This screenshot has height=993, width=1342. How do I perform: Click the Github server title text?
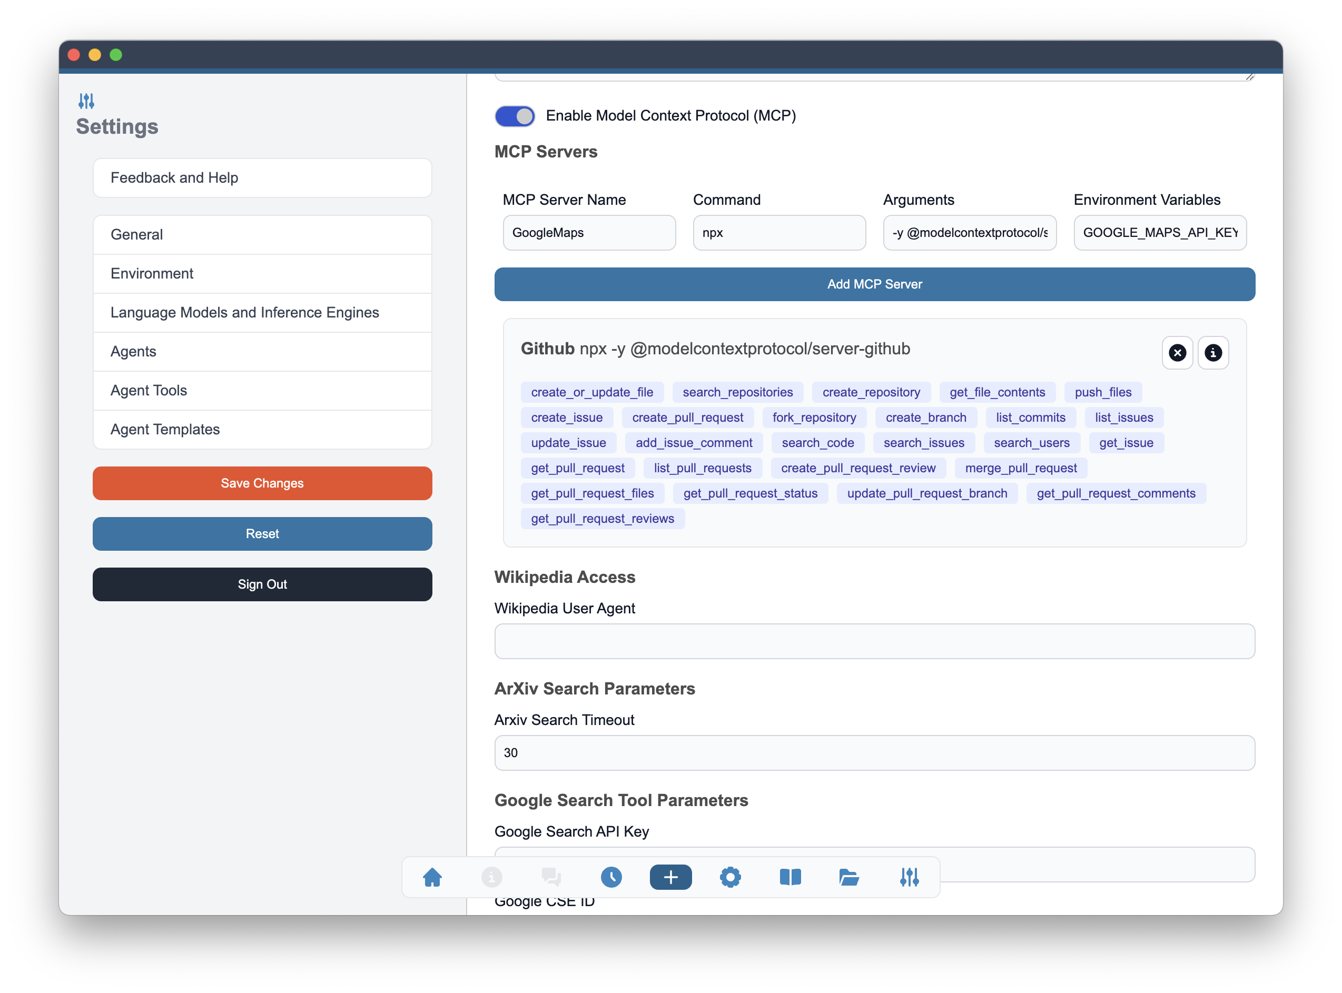tap(547, 349)
